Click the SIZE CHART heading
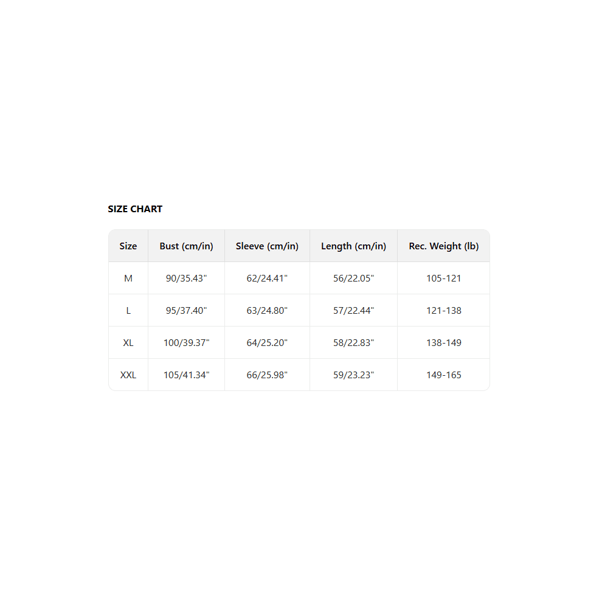This screenshot has height=602, width=602. [x=135, y=209]
